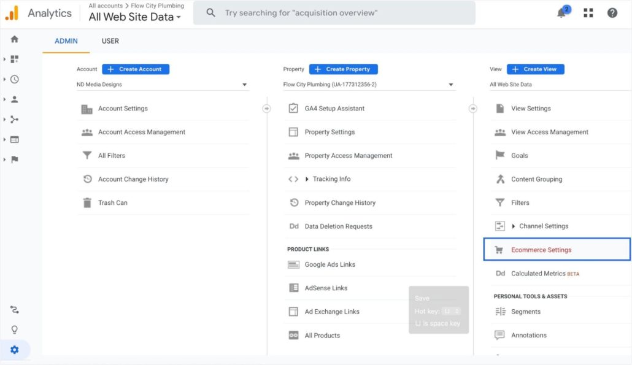Click arrow icon between Property and View columns
This screenshot has width=632, height=365.
click(473, 109)
